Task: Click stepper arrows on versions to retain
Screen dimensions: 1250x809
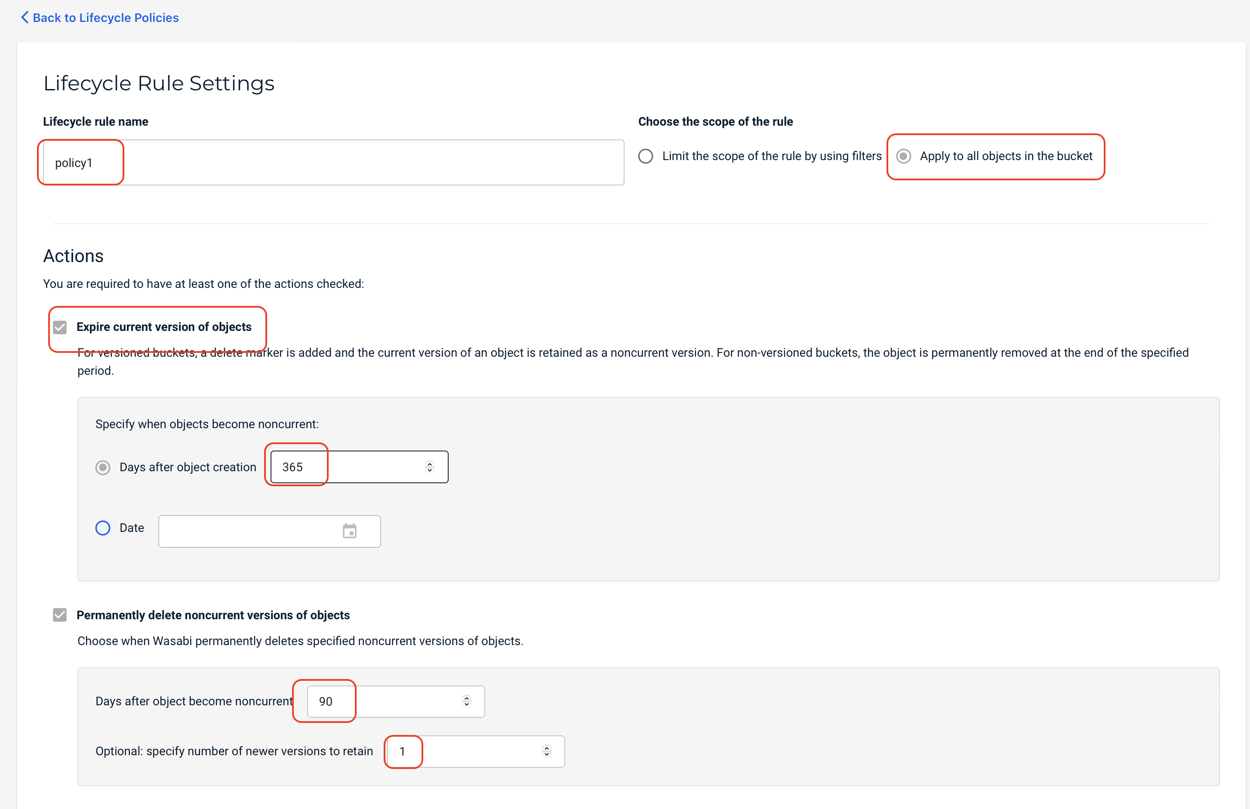Action: tap(547, 751)
